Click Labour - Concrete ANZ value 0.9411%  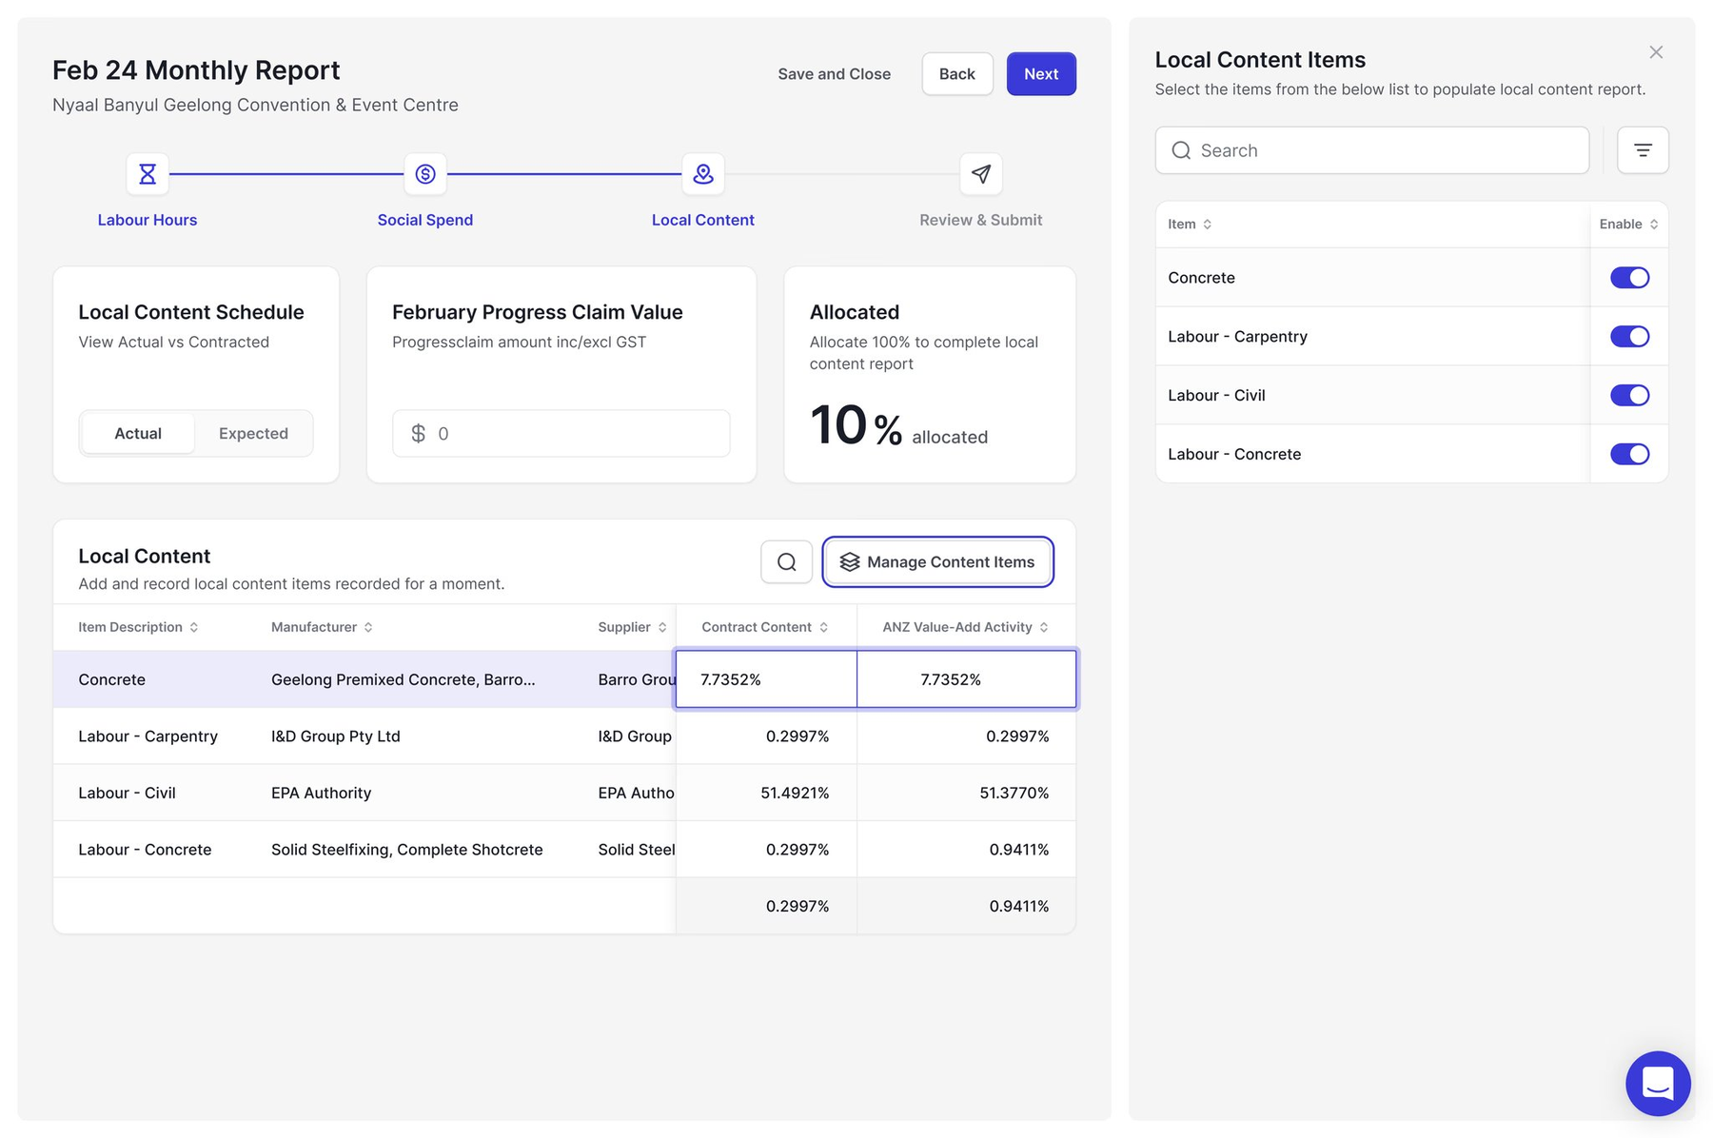tap(1019, 850)
